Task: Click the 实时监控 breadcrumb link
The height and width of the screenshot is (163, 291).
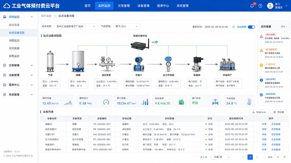Action: (x=46, y=16)
